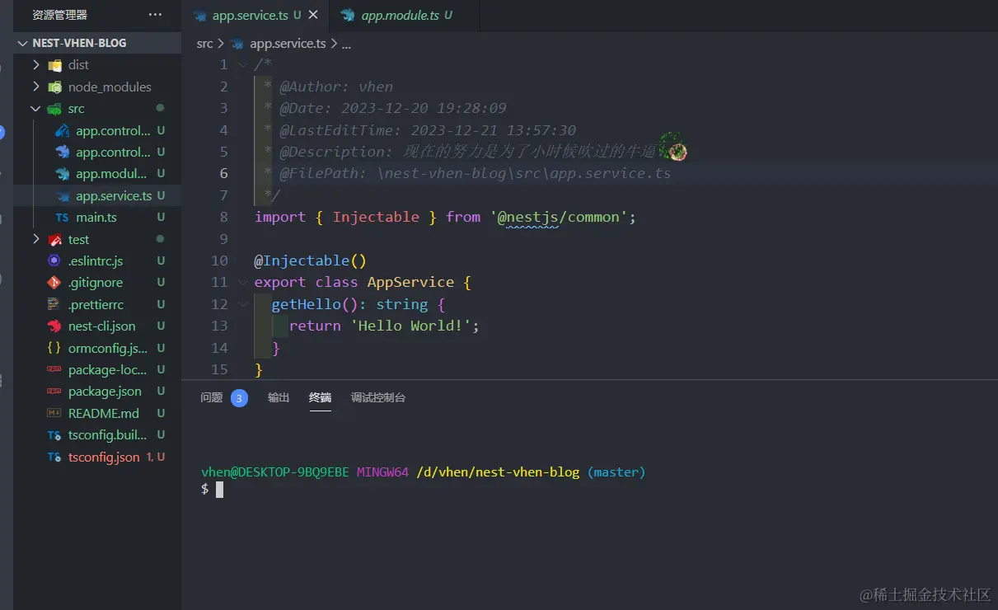Click the '@nestjs/common' import string

[x=559, y=217]
